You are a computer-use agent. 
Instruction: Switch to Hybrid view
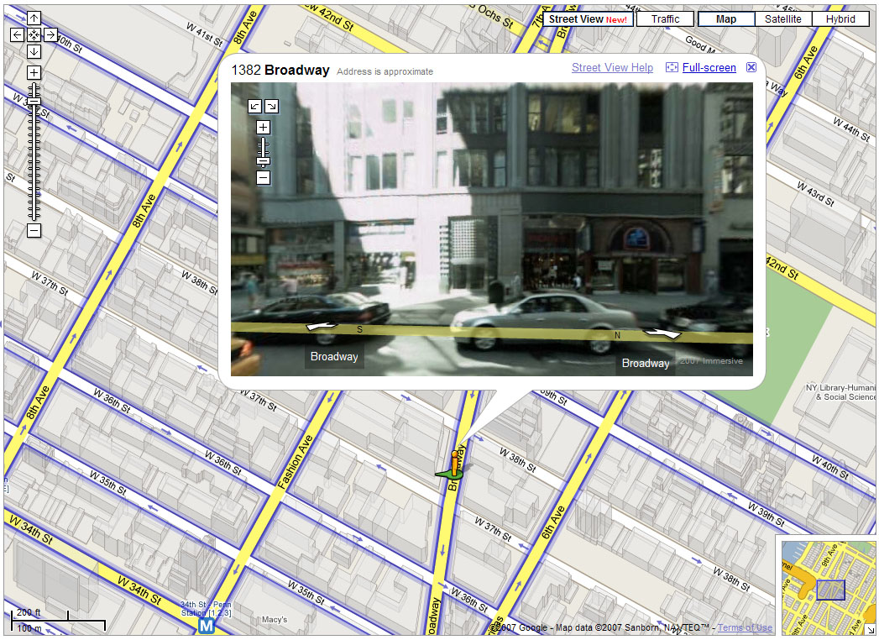pyautogui.click(x=840, y=18)
